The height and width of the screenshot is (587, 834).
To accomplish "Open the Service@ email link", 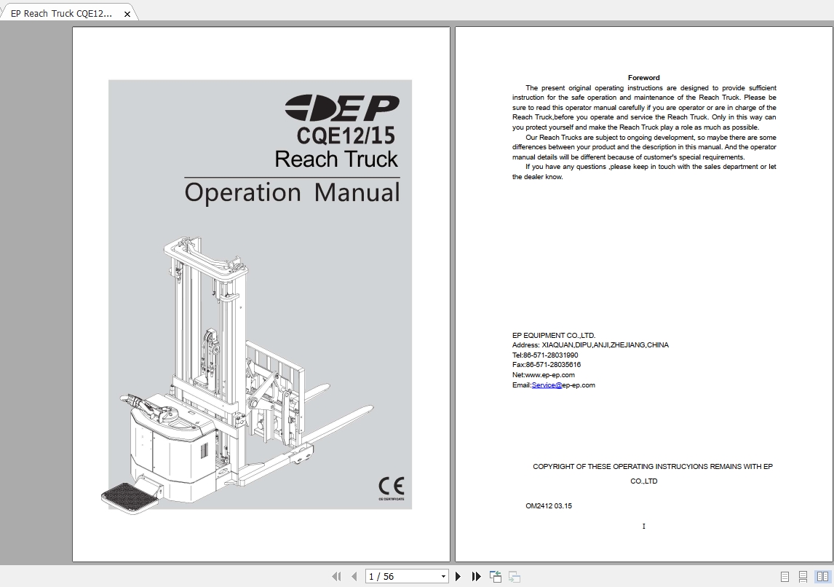I will coord(547,385).
